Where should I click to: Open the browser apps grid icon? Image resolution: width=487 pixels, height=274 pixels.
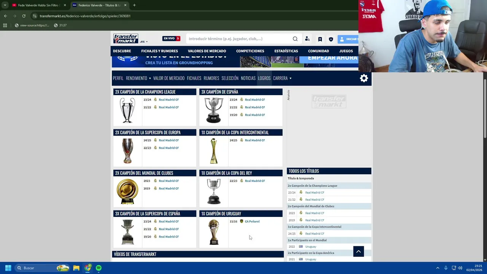click(x=5, y=25)
